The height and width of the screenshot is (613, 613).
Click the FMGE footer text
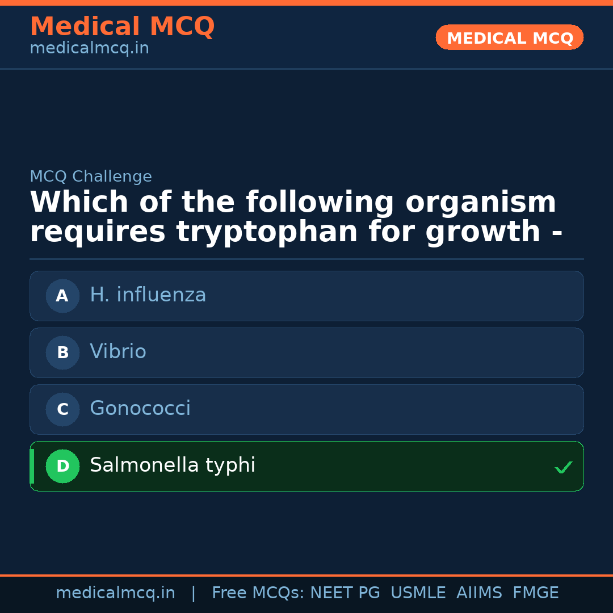click(536, 593)
